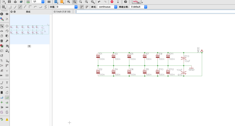This screenshot has height=126, width=235.
Task: Select the green Net wire tool
Action: pos(7,98)
